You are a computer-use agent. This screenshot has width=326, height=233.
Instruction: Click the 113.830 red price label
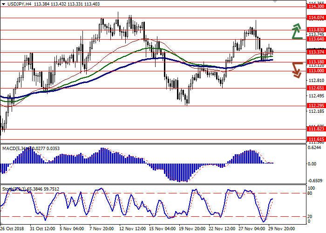pos(316,29)
